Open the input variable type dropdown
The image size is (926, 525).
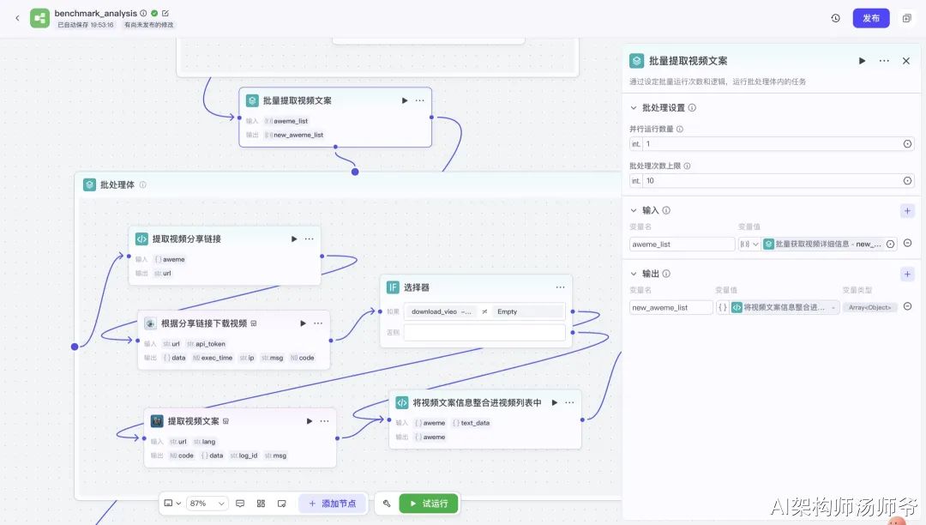pos(749,244)
